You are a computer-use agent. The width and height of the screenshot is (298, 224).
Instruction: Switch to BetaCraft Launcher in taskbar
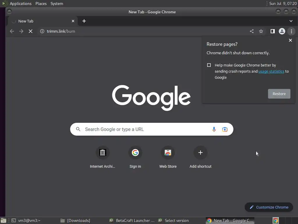132,220
